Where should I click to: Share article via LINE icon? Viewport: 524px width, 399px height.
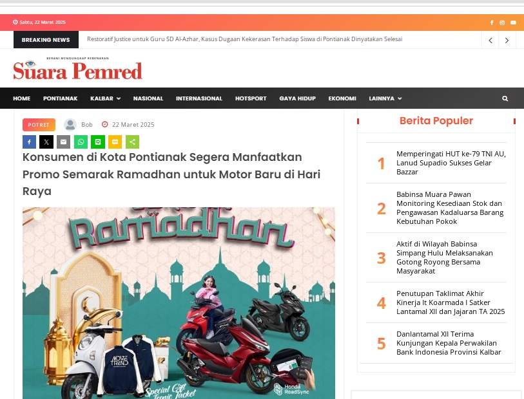pyautogui.click(x=98, y=142)
